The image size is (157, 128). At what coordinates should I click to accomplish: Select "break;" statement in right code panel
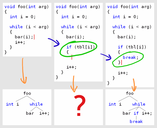click(131, 57)
